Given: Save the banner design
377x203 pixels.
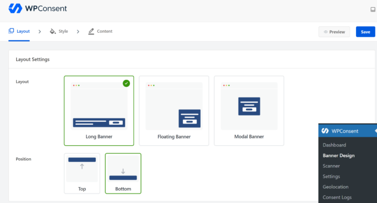Looking at the screenshot, I should (x=365, y=32).
